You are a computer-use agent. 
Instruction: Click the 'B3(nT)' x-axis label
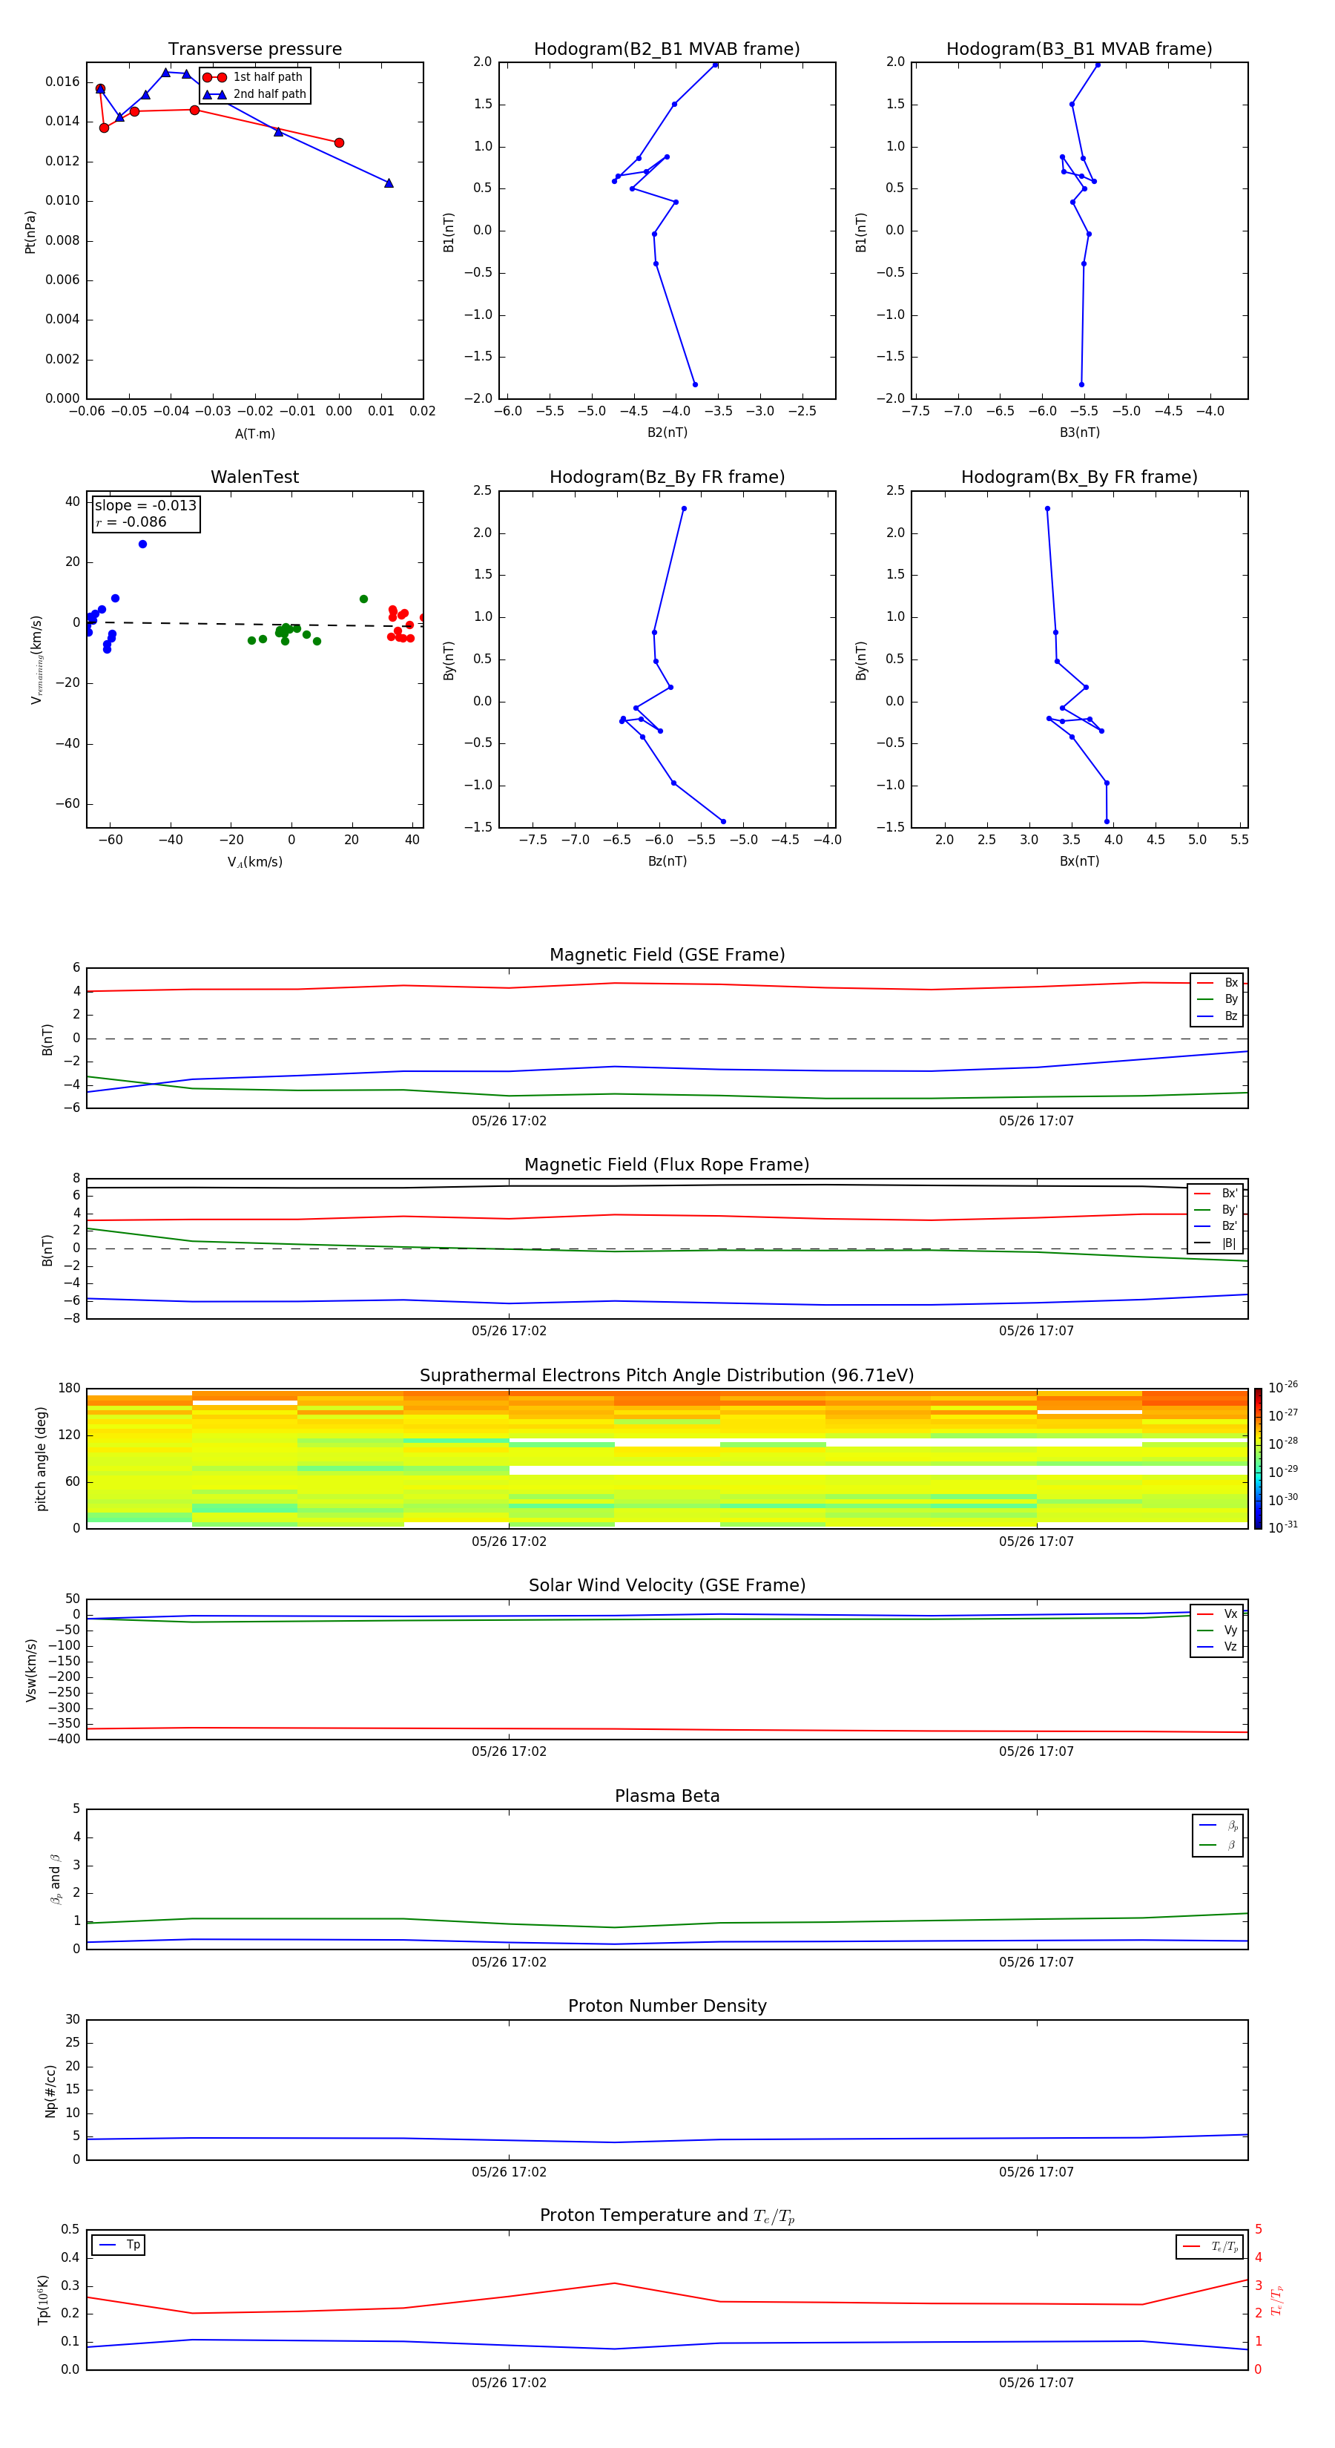click(x=1079, y=432)
